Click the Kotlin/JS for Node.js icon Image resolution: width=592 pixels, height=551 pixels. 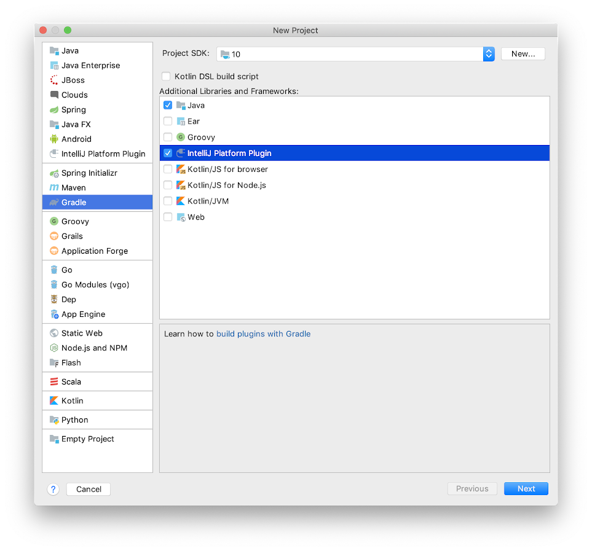tap(181, 185)
